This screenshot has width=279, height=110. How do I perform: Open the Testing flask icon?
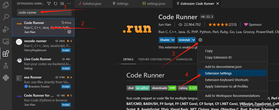[x=6, y=66]
